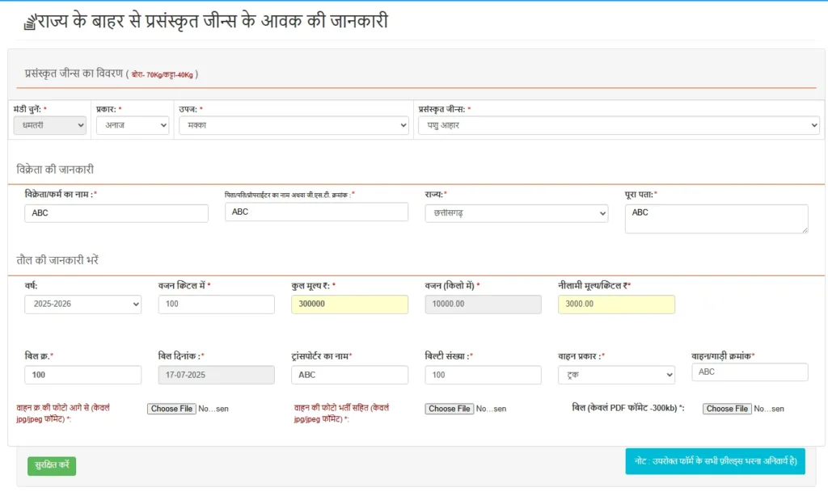This screenshot has width=828, height=504.
Task: Click the नीलामी मूल्य field showing 3000.00
Action: pyautogui.click(x=616, y=304)
